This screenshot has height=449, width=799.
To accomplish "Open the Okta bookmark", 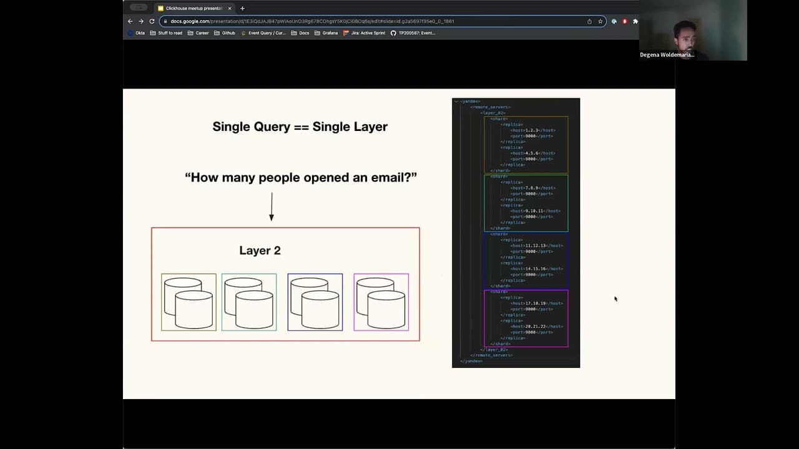I will pos(136,33).
